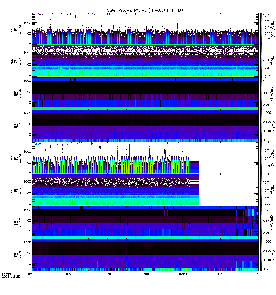276x295 pixels.
Task: Click the '0240' time axis label
Action: [107, 274]
